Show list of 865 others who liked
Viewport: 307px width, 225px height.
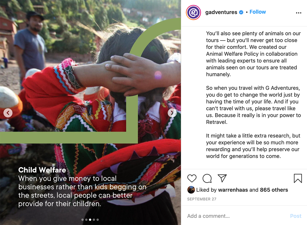pyautogui.click(x=274, y=190)
